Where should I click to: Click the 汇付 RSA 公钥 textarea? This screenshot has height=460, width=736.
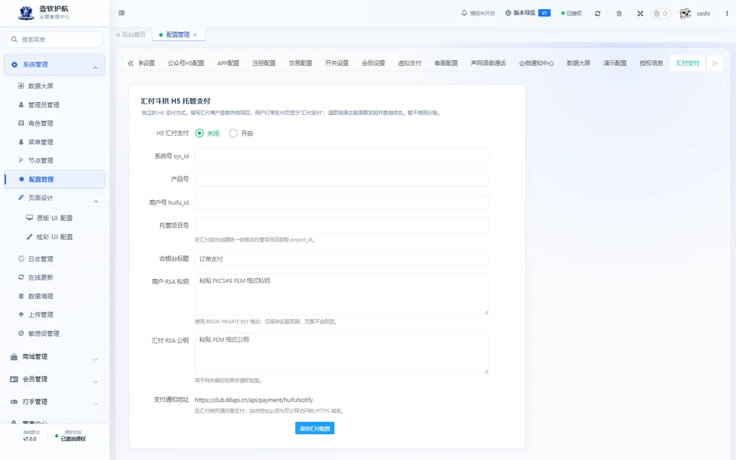(x=342, y=353)
